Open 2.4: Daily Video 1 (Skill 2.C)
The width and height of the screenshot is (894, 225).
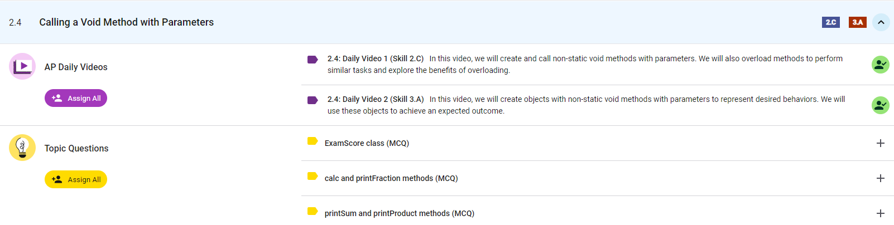tap(376, 58)
